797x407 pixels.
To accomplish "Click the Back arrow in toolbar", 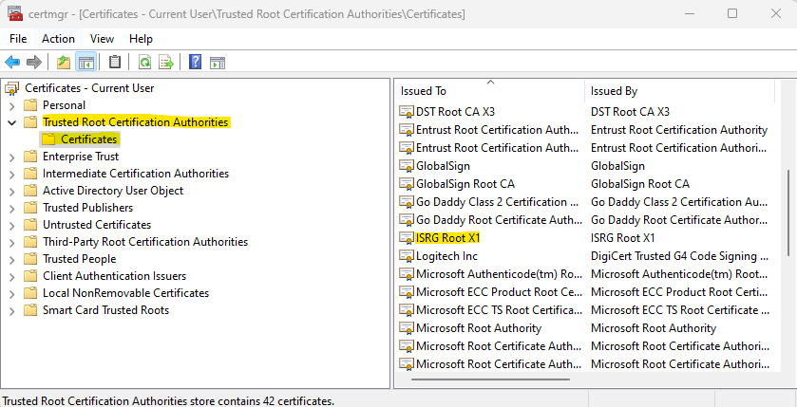I will coord(12,63).
